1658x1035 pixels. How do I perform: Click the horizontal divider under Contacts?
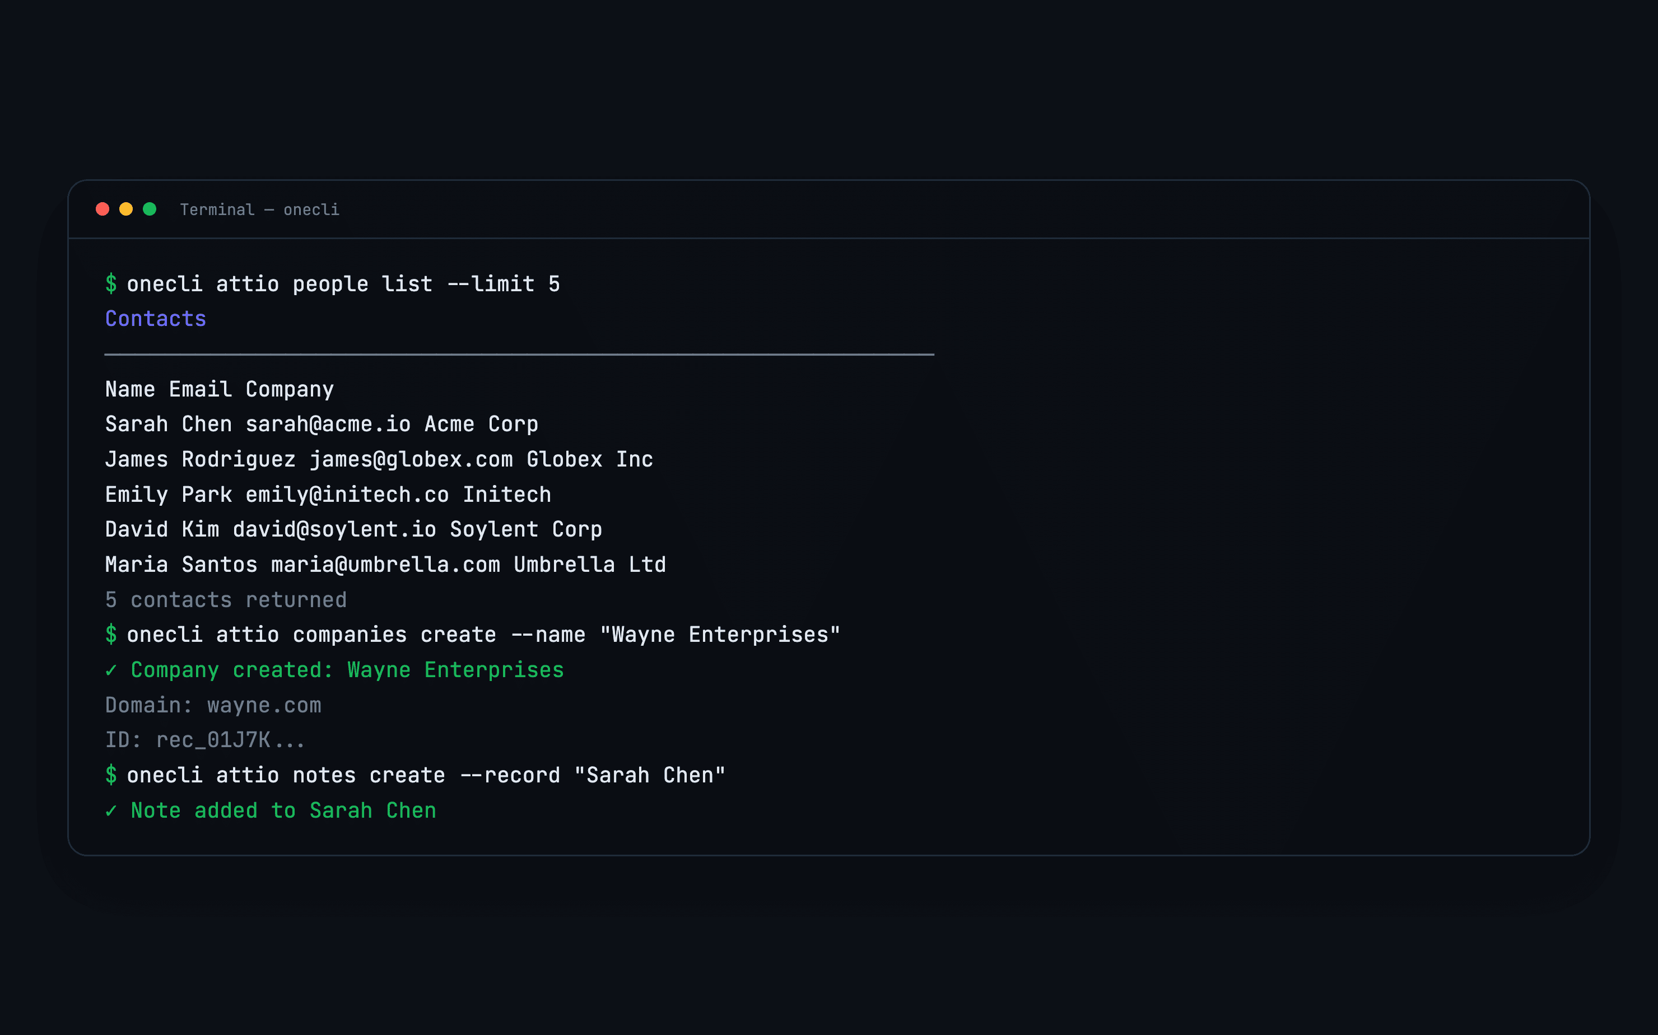pos(519,355)
